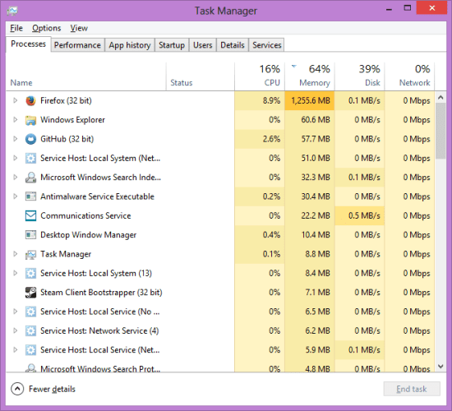Switch to the Services tab

pos(266,45)
